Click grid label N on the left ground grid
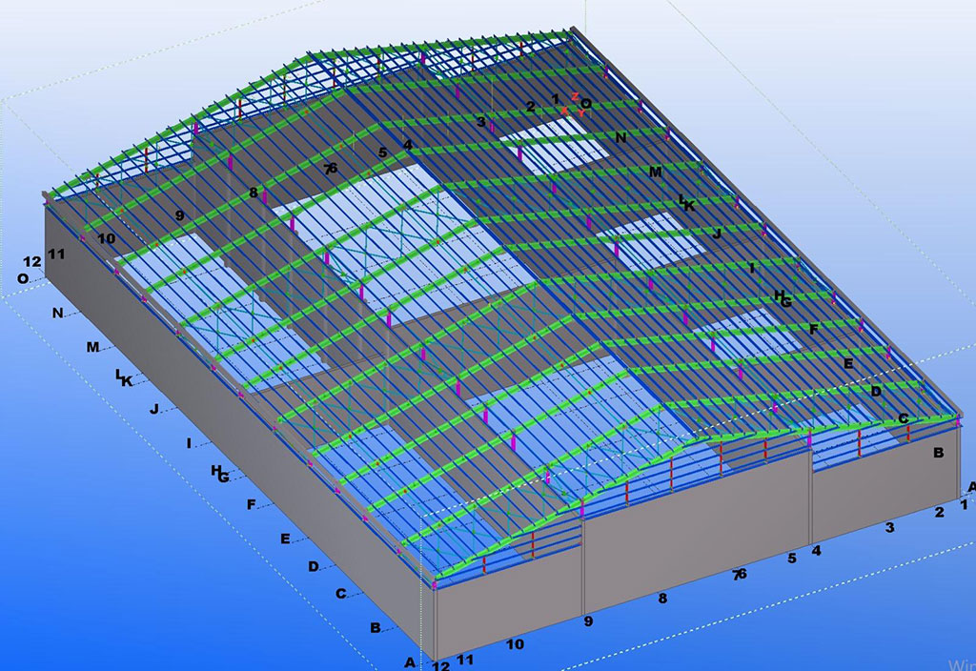The width and height of the screenshot is (976, 671). click(x=57, y=313)
